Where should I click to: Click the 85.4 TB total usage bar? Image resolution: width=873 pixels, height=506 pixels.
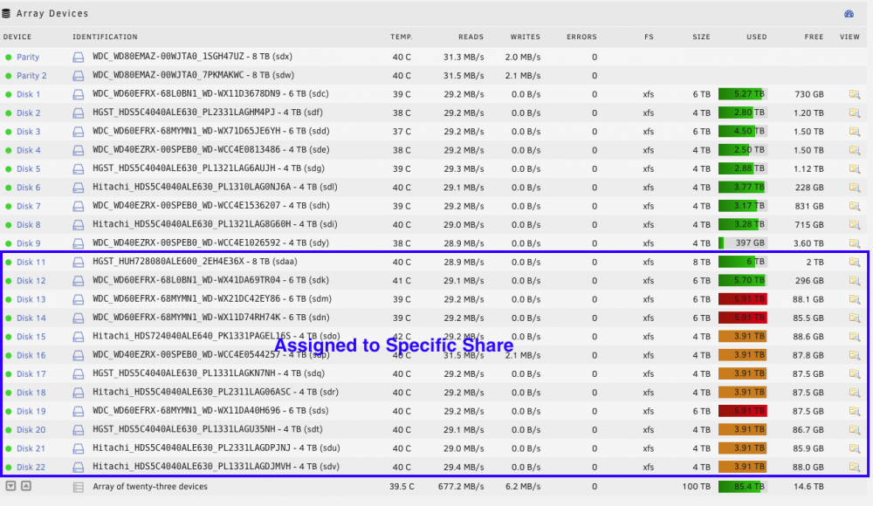click(x=743, y=487)
